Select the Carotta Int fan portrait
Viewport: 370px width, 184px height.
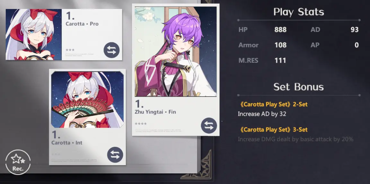(87, 100)
